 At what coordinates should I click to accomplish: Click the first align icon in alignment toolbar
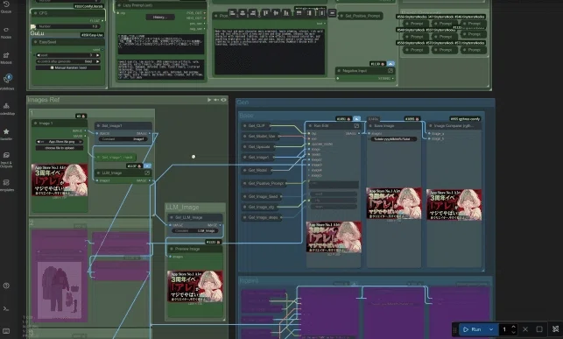pyautogui.click(x=232, y=13)
